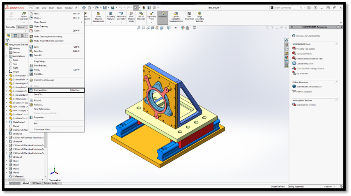Expand the Annotations tree node
The height and width of the screenshot is (196, 351).
pyautogui.click(x=6, y=56)
